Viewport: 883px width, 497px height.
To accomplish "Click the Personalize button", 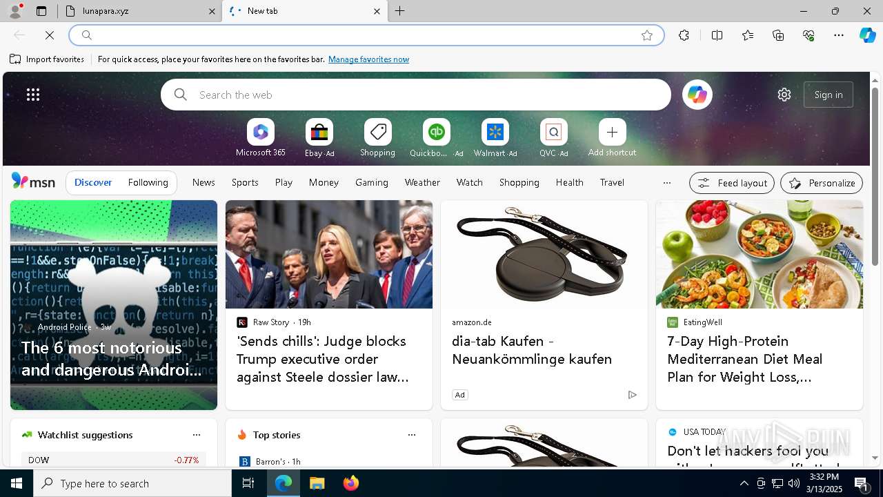I will pos(822,183).
